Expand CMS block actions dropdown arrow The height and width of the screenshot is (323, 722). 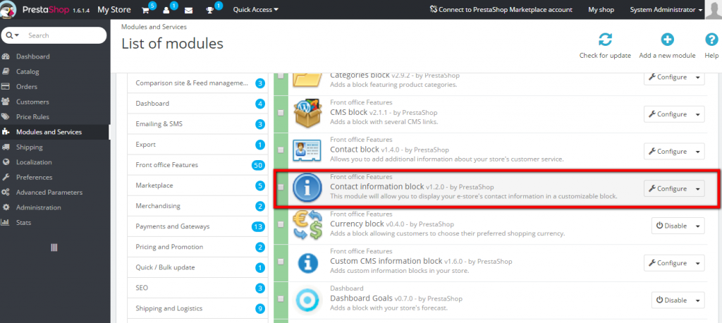pos(698,114)
